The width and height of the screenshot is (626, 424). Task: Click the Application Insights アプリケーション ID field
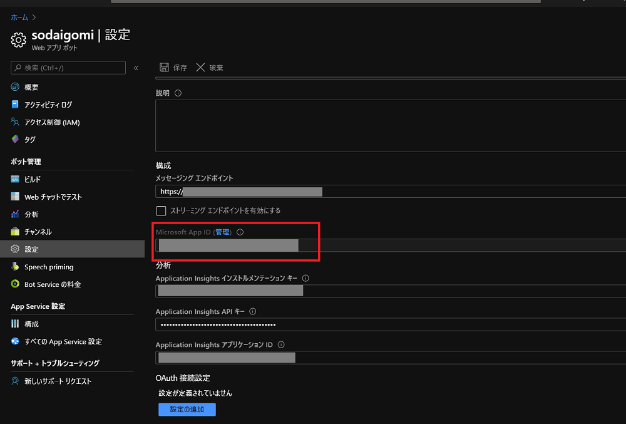(391, 358)
